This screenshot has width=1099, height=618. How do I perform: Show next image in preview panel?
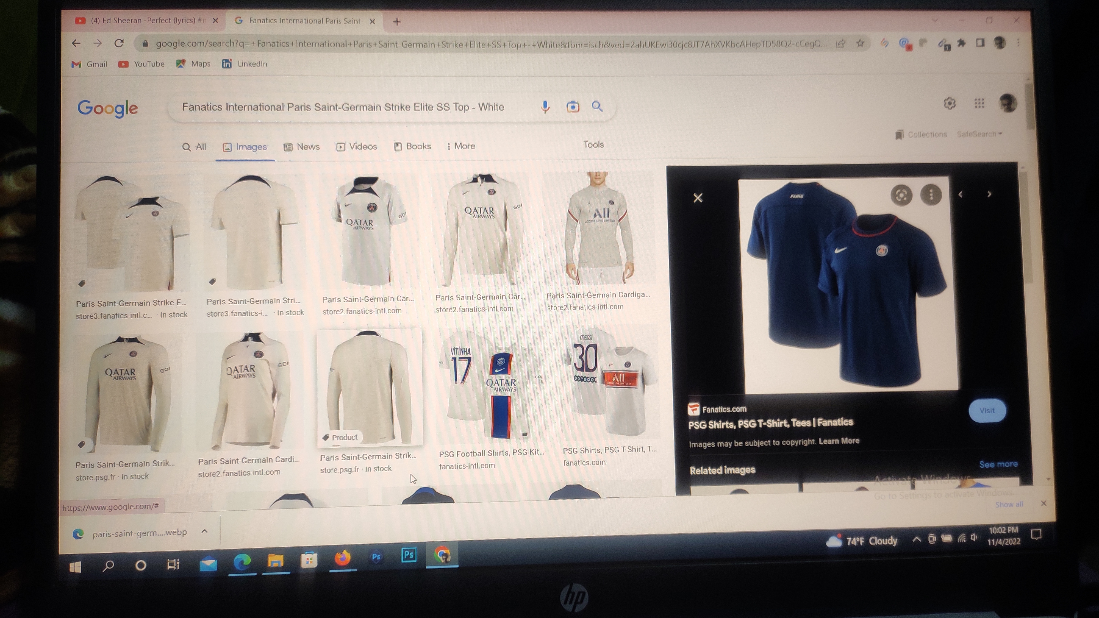pyautogui.click(x=989, y=194)
